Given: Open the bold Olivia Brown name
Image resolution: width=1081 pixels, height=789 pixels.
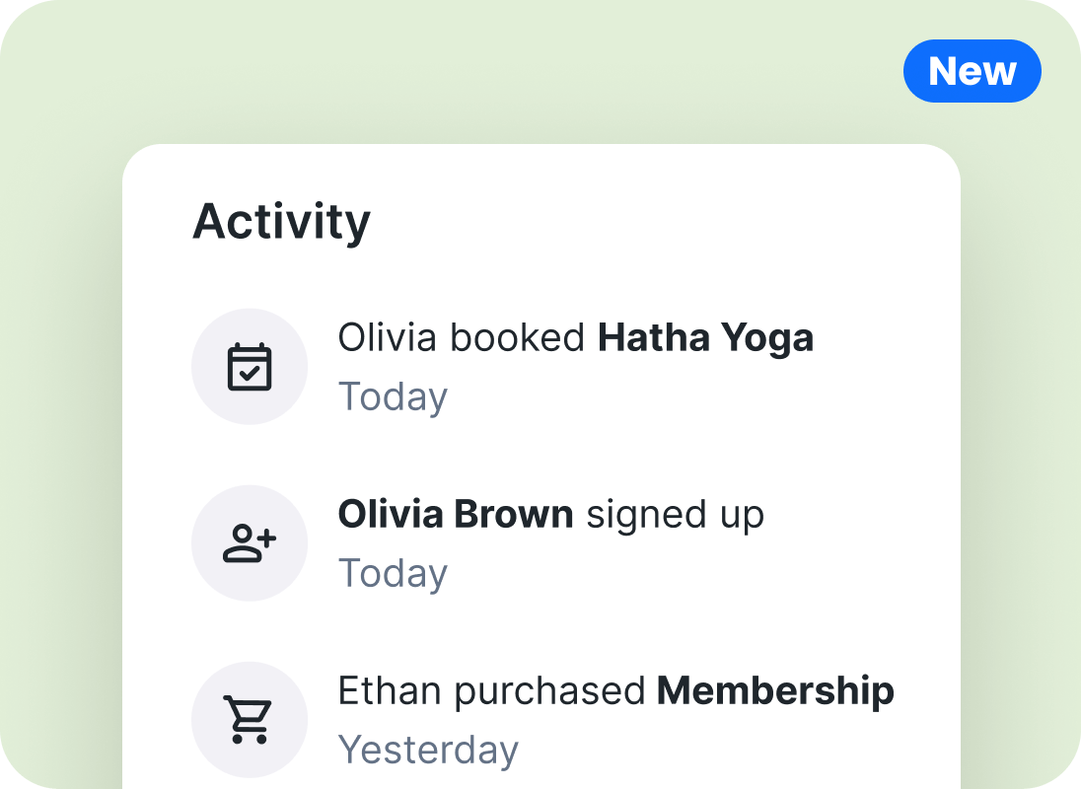Looking at the screenshot, I should [x=455, y=514].
